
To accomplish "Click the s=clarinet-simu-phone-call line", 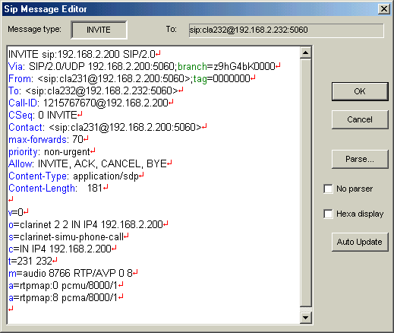I will [68, 236].
